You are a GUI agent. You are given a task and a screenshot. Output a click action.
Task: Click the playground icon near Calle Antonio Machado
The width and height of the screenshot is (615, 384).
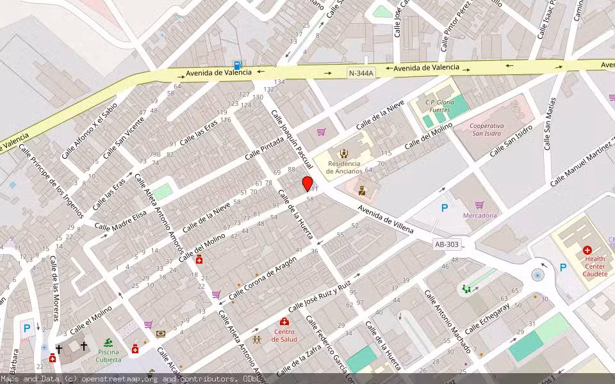[x=466, y=289]
